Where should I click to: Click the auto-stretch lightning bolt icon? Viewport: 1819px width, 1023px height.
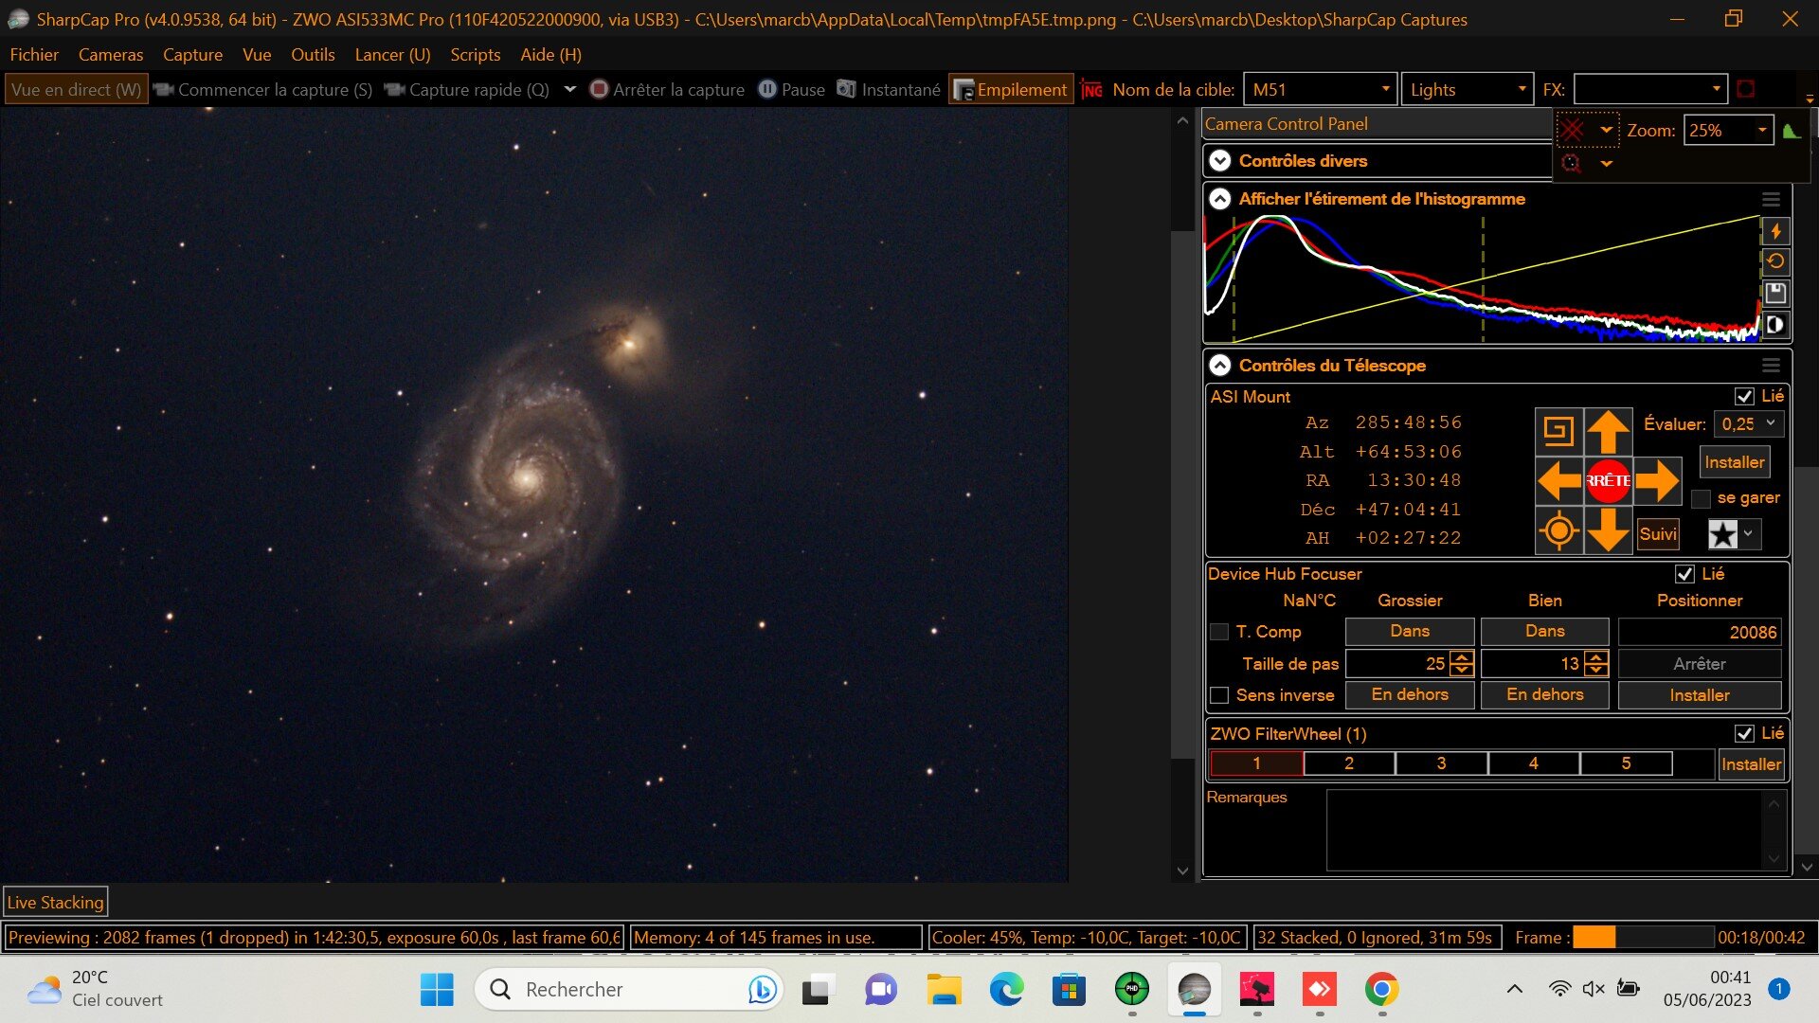point(1775,230)
